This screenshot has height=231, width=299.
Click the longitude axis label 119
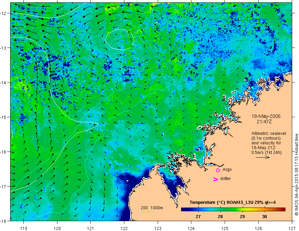click(23, 228)
